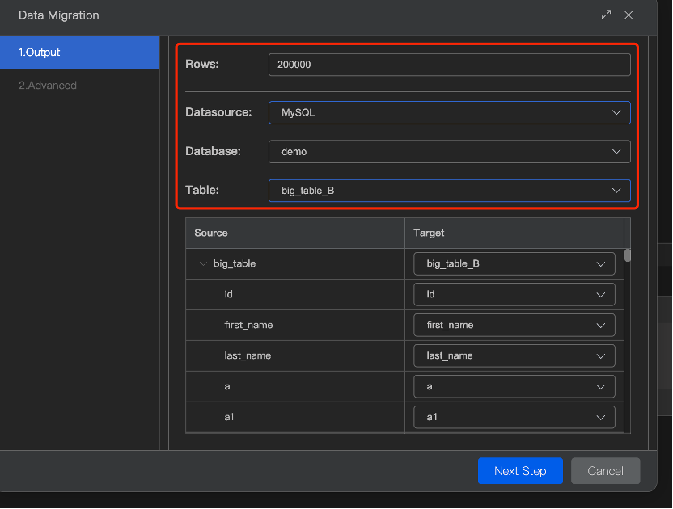This screenshot has height=509, width=673.
Task: Click the Cancel button
Action: coord(605,471)
